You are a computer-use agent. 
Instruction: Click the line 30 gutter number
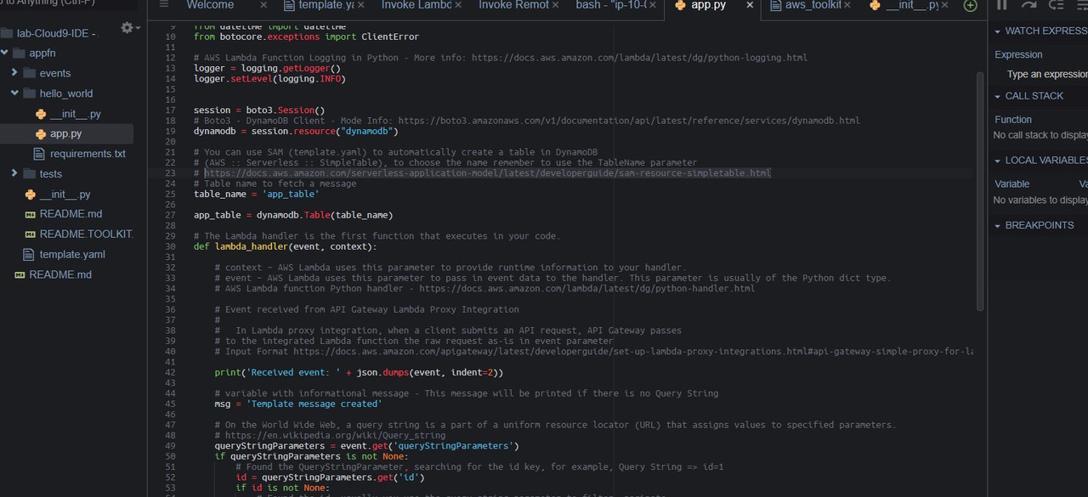171,247
